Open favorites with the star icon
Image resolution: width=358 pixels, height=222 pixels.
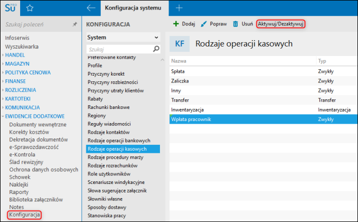click(x=30, y=8)
